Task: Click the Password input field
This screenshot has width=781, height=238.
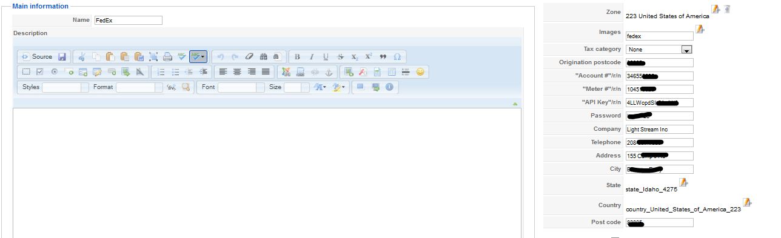Action: pos(660,116)
